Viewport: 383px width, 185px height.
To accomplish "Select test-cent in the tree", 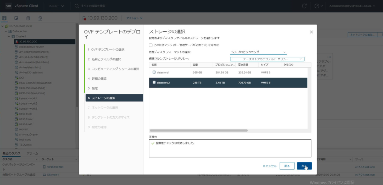I will tap(25, 139).
